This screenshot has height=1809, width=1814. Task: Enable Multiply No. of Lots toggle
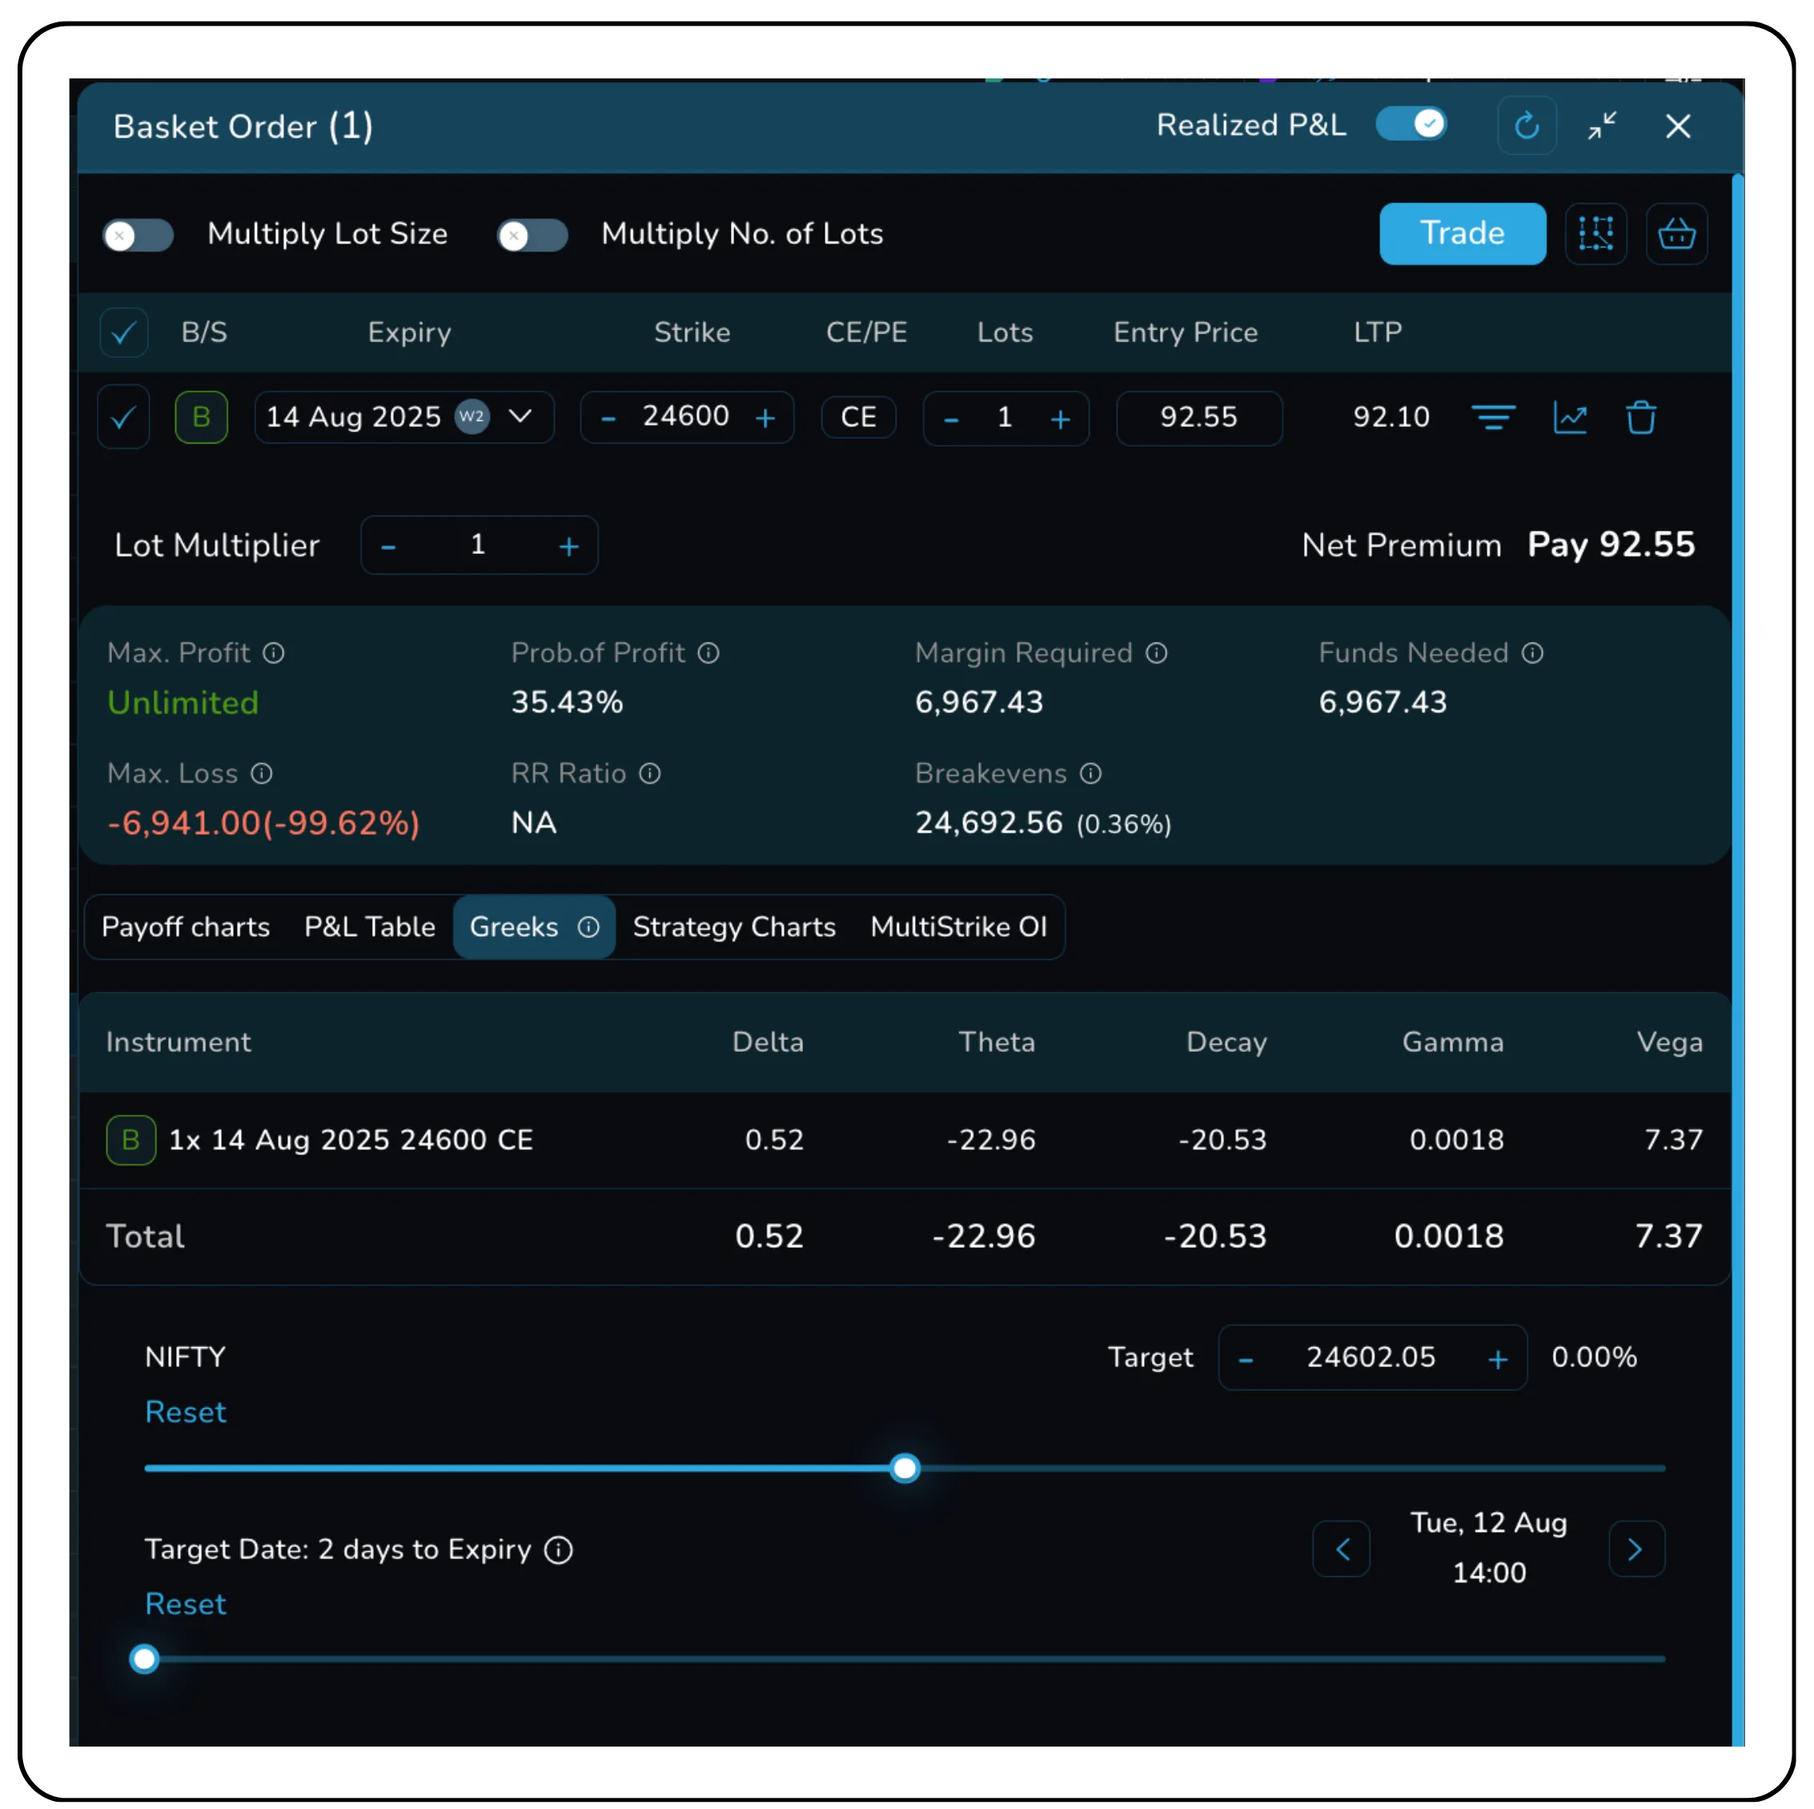pos(532,235)
